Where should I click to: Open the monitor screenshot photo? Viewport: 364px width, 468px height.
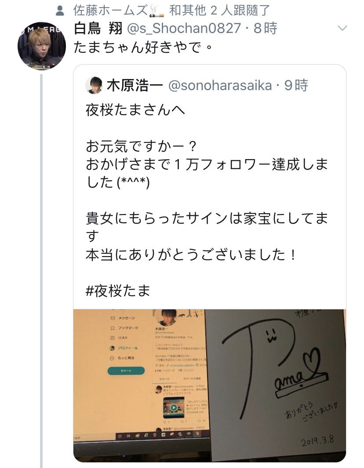point(139,385)
